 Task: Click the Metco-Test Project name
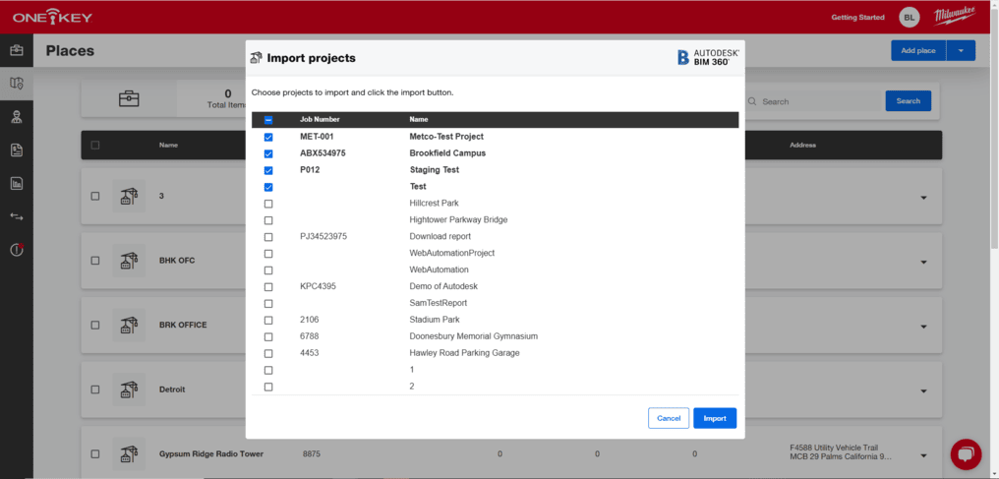click(x=446, y=137)
